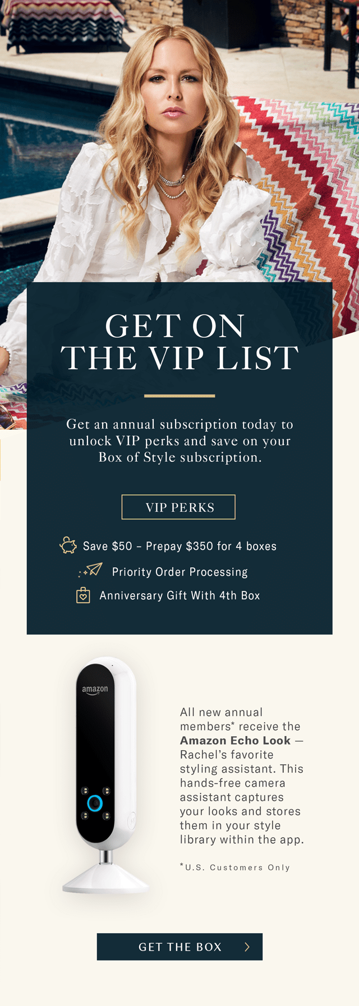Click the Amazon logo on the device
359x1006 pixels.
[95, 690]
